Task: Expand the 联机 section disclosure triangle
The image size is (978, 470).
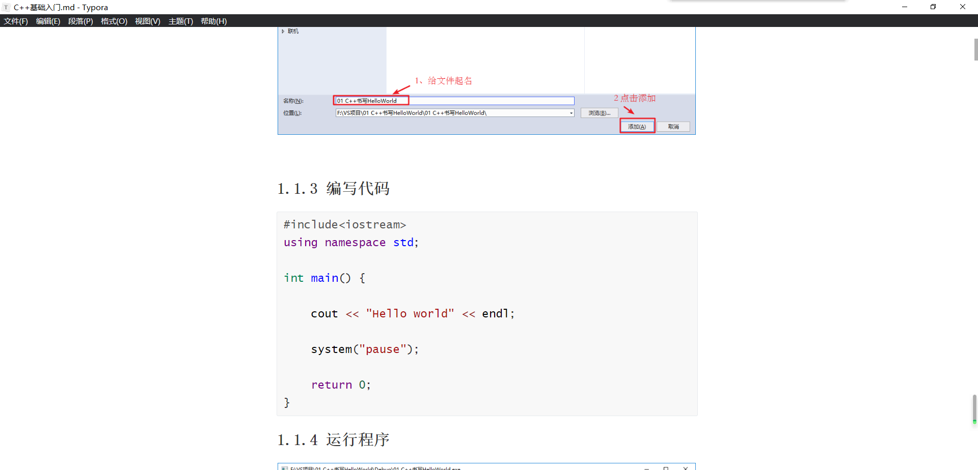Action: [284, 31]
